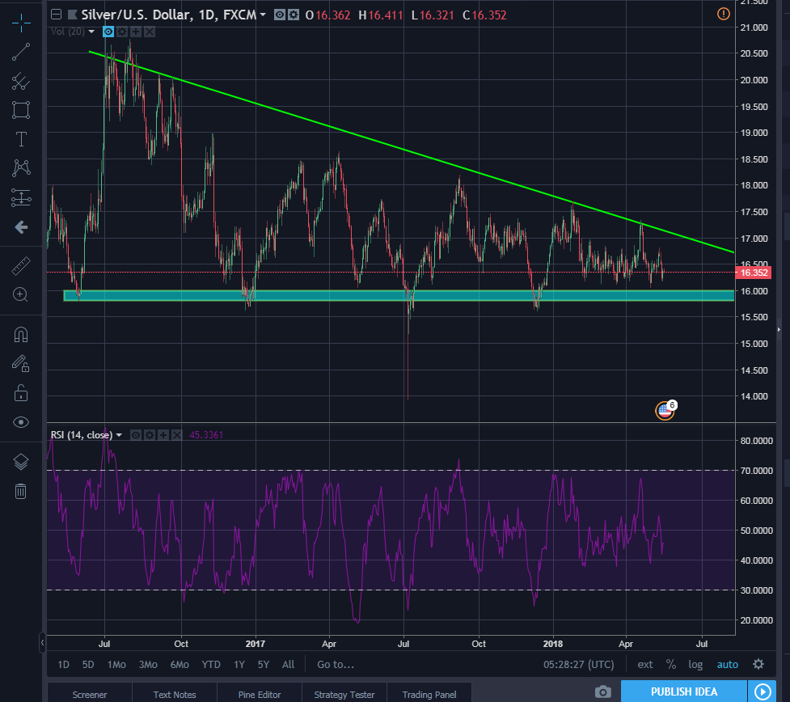Expand the RSI (14, close) dropdown

coord(119,435)
